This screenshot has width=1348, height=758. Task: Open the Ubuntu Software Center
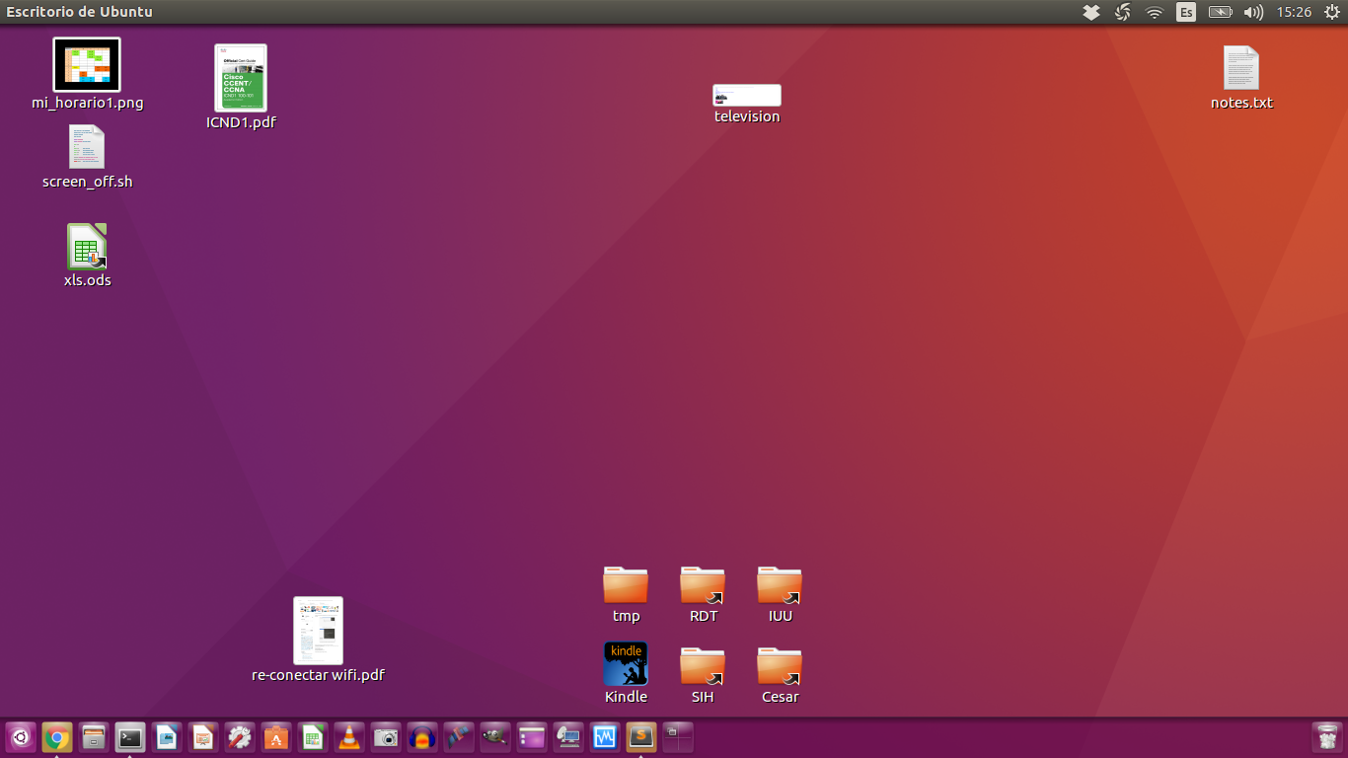pos(276,737)
